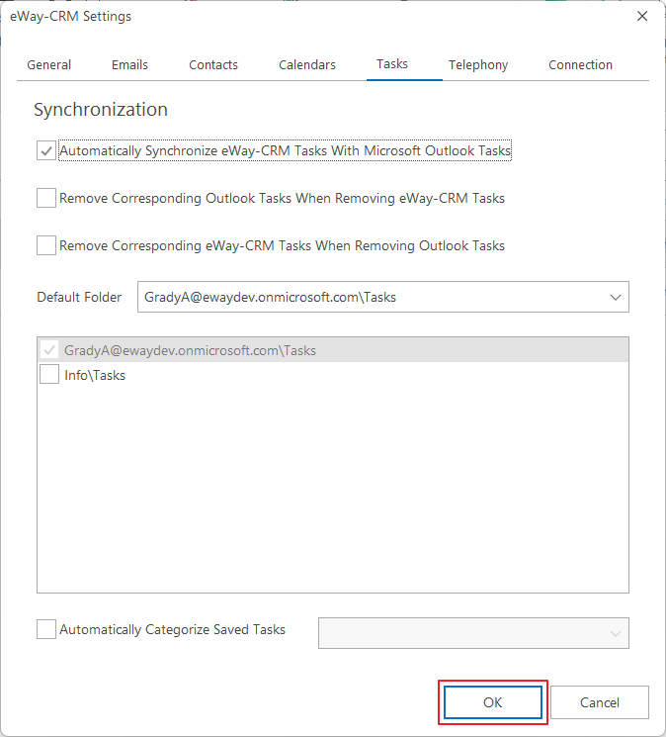This screenshot has width=666, height=737.
Task: Select the Info\Tasks row label
Action: tap(95, 375)
